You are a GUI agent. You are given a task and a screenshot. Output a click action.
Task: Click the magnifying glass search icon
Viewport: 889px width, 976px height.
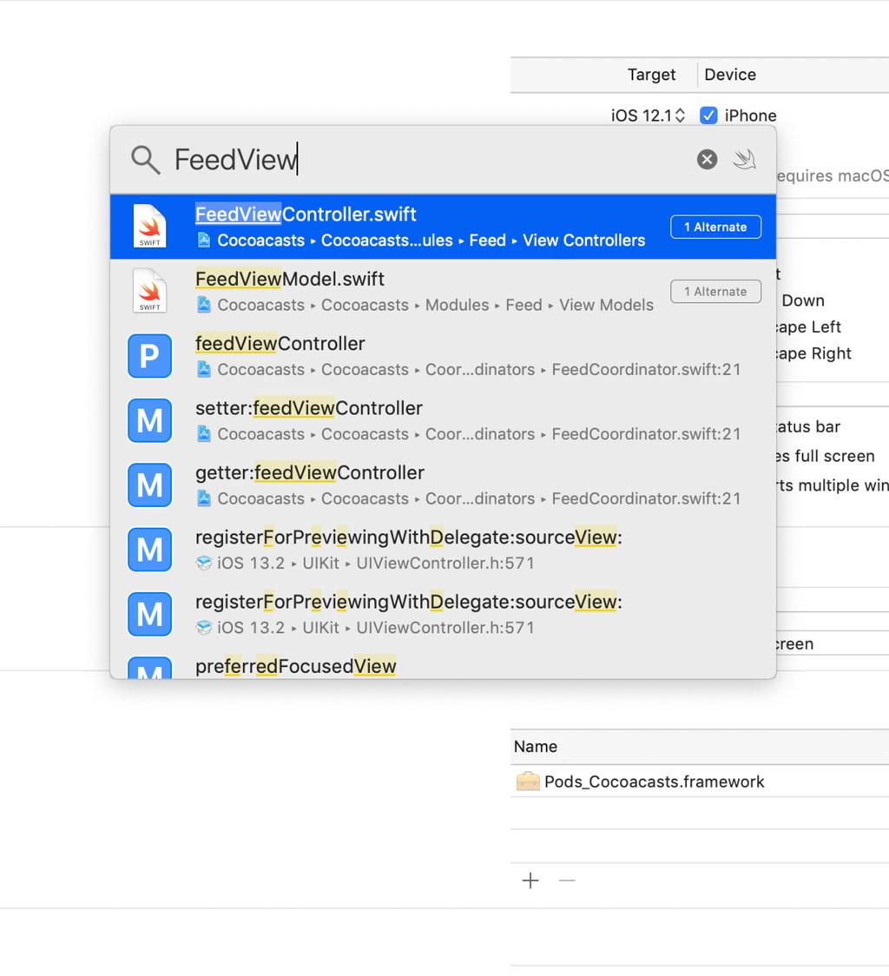tap(145, 160)
